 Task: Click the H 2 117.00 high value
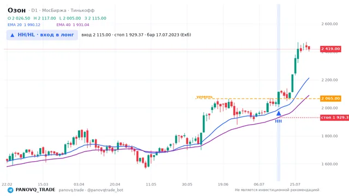[x=45, y=18]
